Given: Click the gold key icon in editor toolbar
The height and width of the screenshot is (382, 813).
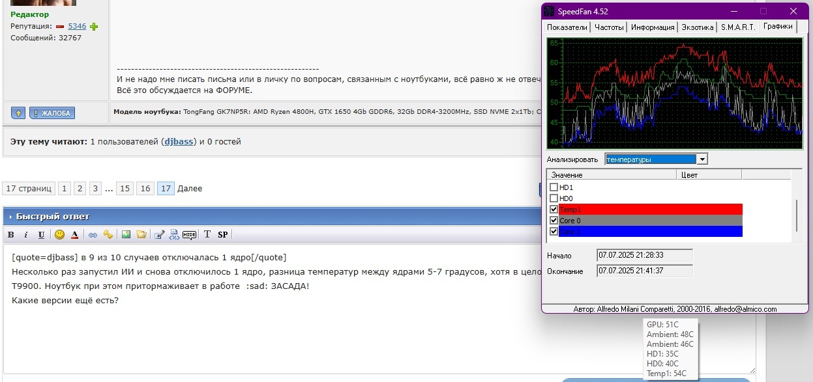Looking at the screenshot, I should (108, 234).
